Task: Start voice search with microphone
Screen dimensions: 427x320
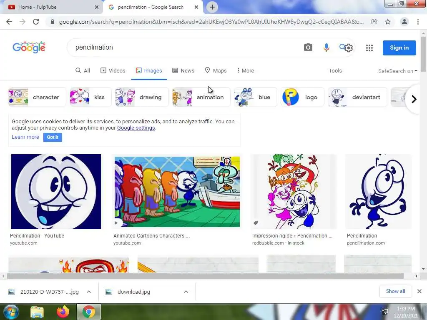Action: point(326,47)
